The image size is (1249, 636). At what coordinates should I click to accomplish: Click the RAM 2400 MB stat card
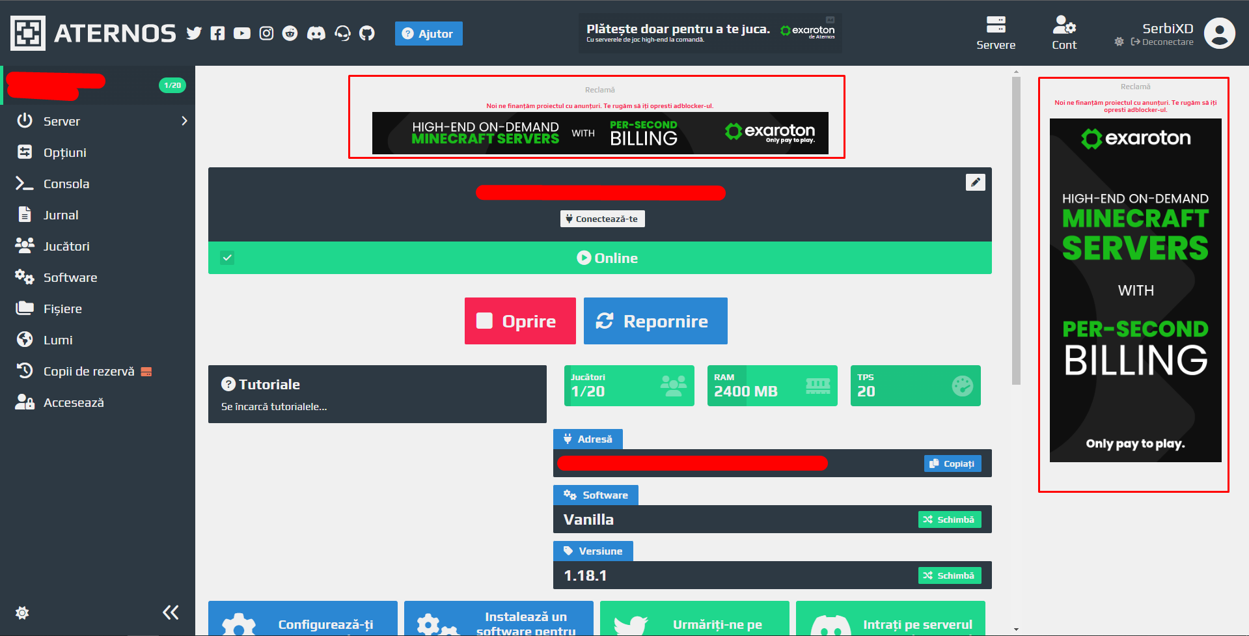(x=773, y=385)
